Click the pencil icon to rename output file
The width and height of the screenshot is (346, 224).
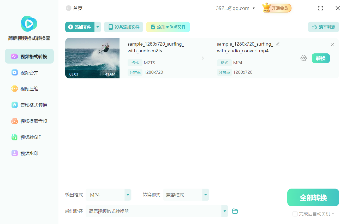278,44
